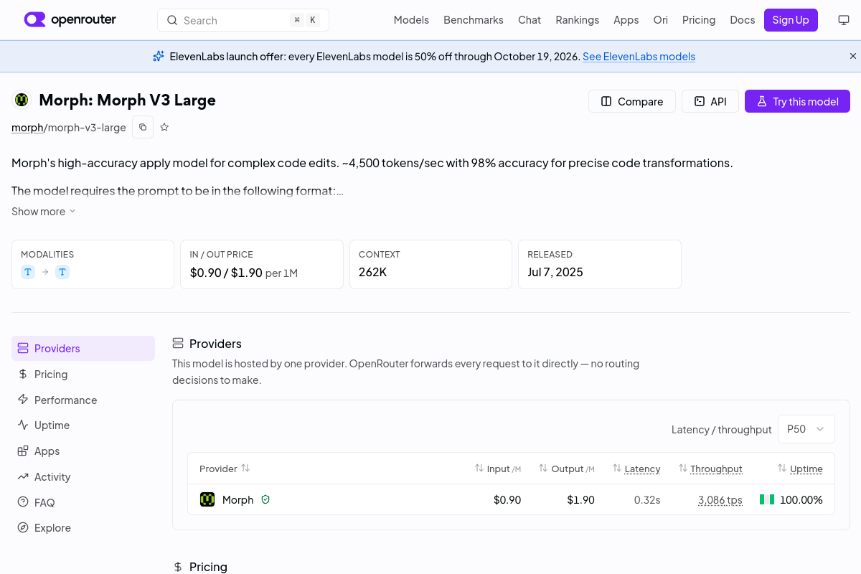Jump to Explore in the sidebar

coord(83,528)
